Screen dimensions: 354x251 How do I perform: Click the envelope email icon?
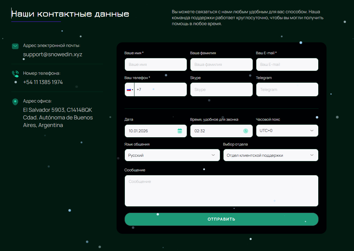[15, 46]
